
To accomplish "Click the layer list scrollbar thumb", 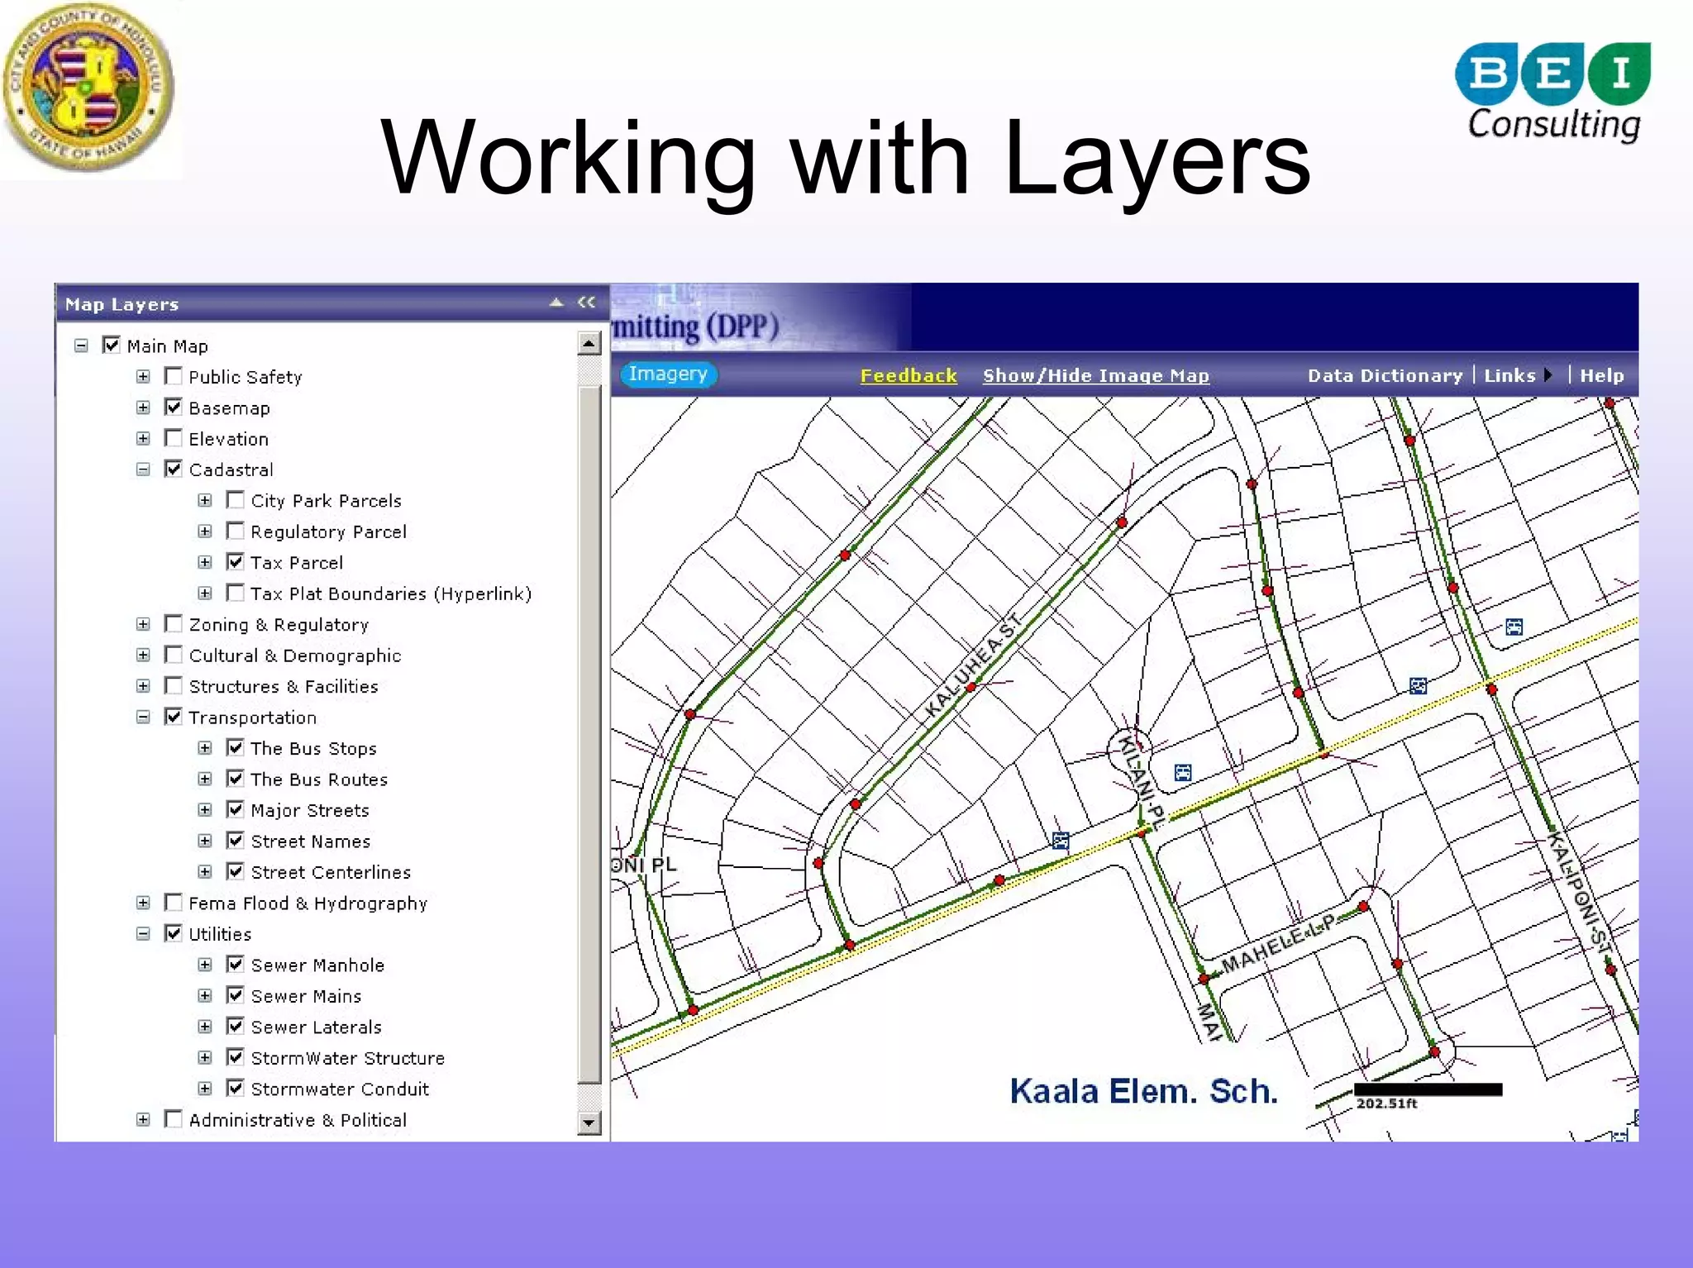I will click(x=589, y=733).
